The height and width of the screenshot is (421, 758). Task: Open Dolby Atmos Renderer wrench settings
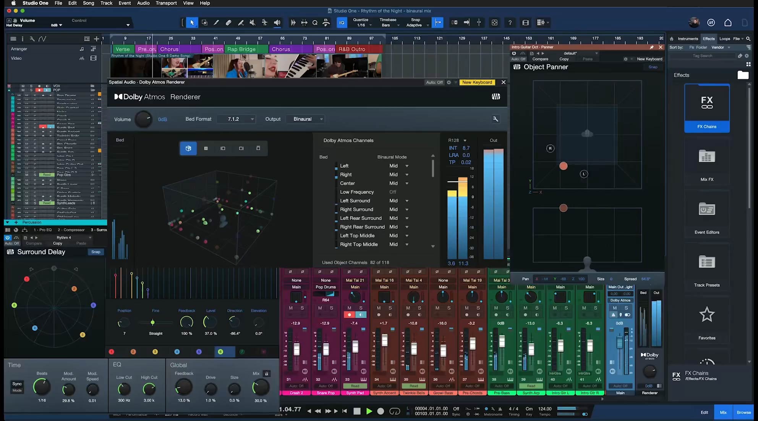click(495, 119)
